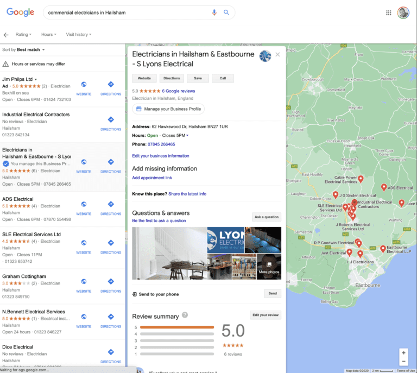The width and height of the screenshot is (417, 373).
Task: Select the Eastbourne Electrical LLP pin
Action: [383, 249]
